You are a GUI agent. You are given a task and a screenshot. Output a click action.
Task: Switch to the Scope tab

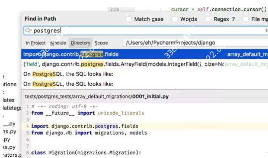click(101, 43)
